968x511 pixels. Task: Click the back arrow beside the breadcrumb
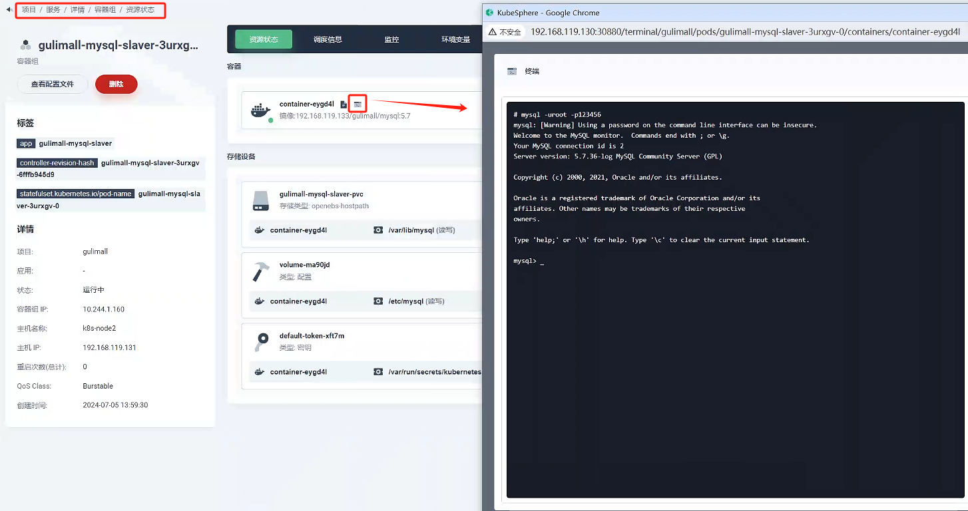coord(9,10)
